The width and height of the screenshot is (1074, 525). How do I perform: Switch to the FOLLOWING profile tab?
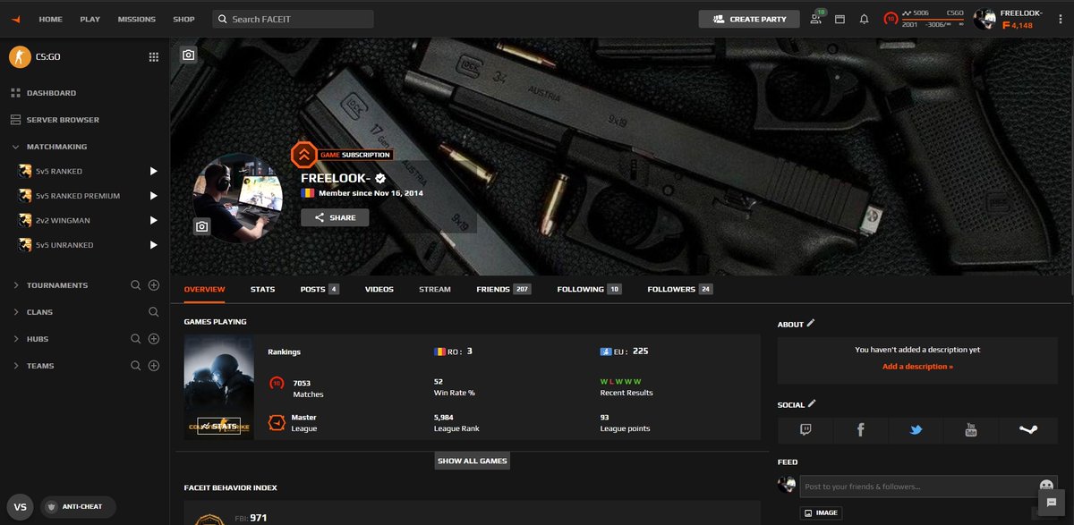click(589, 290)
